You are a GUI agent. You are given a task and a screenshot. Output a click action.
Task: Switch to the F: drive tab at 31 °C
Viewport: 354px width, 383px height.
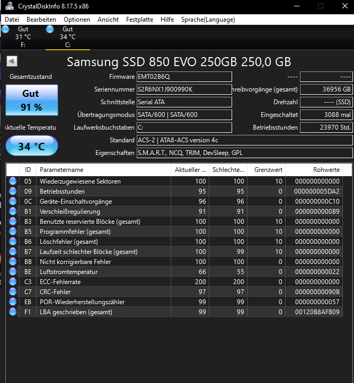point(23,37)
